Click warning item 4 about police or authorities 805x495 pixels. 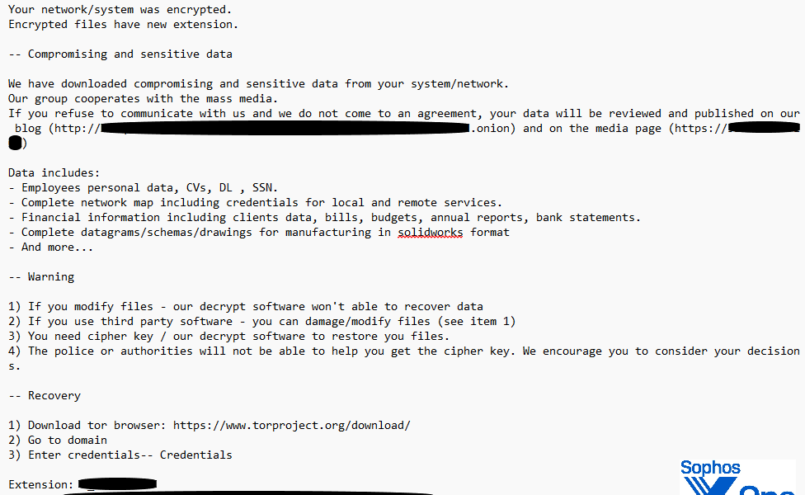pos(403,351)
